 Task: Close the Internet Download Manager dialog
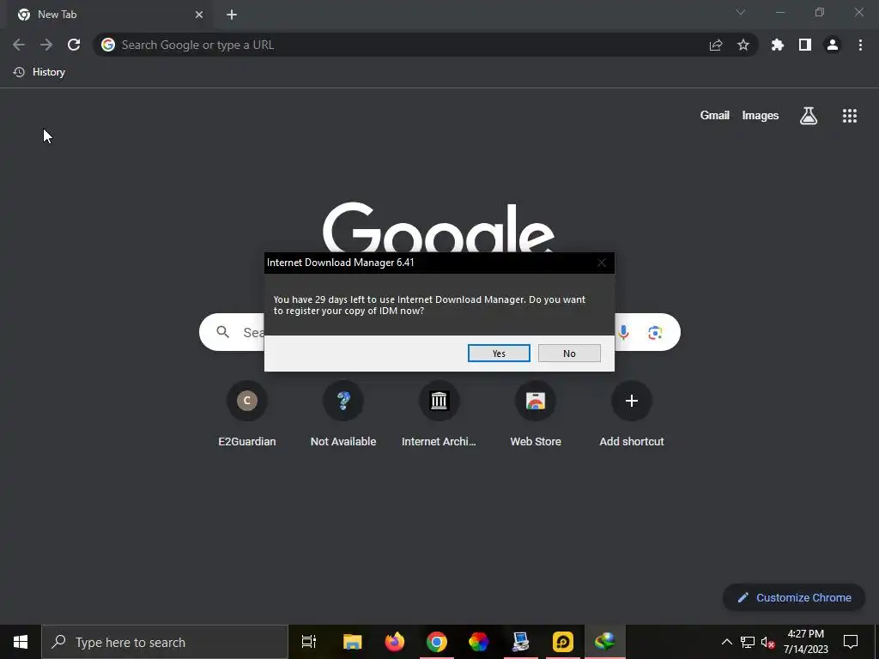click(x=602, y=263)
